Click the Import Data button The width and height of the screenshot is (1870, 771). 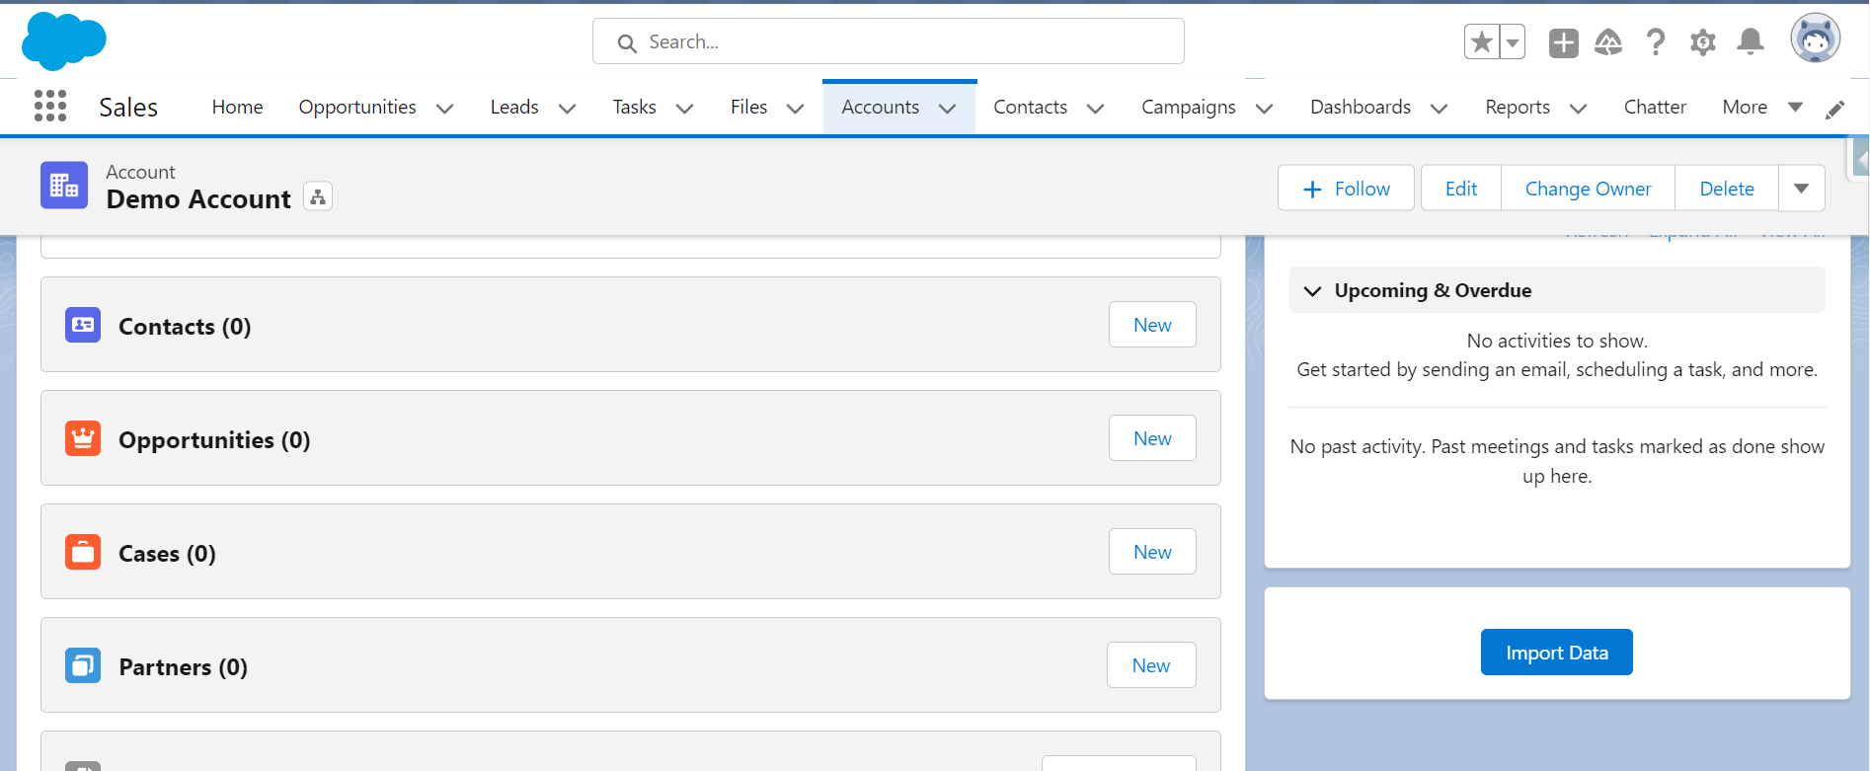(x=1557, y=653)
